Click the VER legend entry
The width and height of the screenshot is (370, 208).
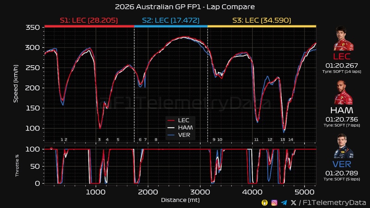(x=179, y=135)
